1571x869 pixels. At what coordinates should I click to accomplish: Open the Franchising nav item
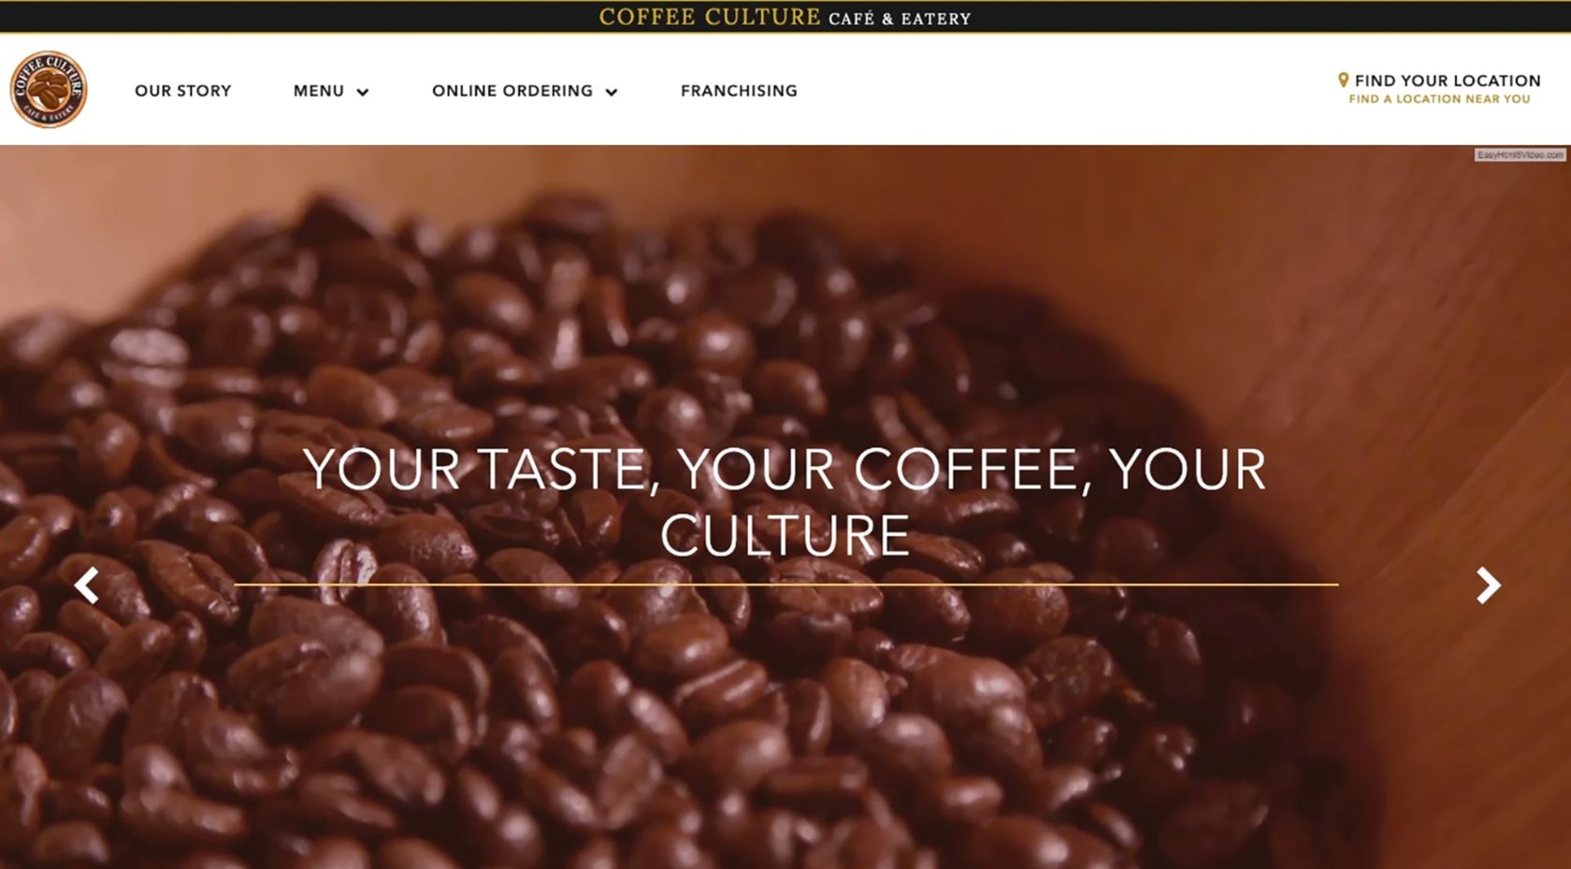point(739,91)
